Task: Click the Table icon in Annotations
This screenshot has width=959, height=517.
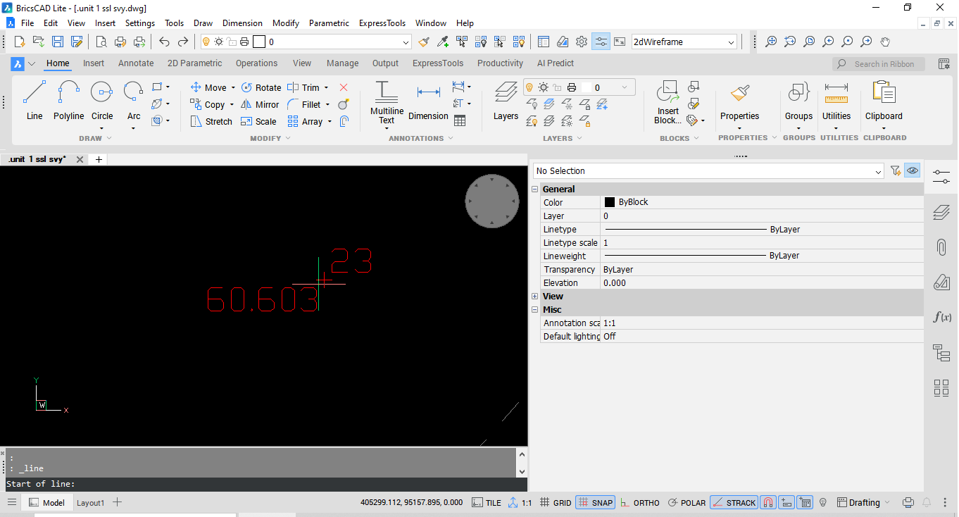Action: coord(460,121)
